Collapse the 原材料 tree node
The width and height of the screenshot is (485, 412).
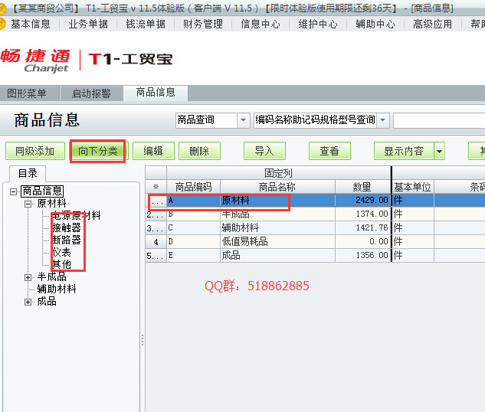[x=28, y=204]
